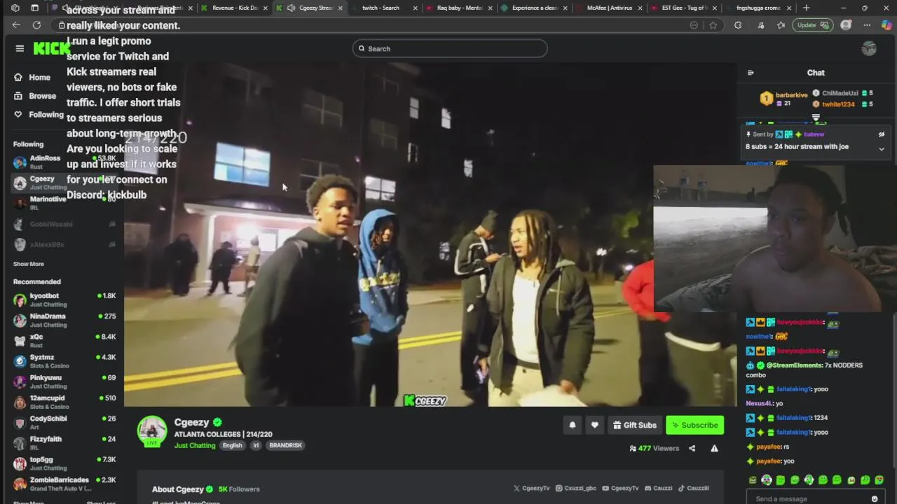This screenshot has width=897, height=504.
Task: Open CodySchibi Art channel
Action: [64, 422]
